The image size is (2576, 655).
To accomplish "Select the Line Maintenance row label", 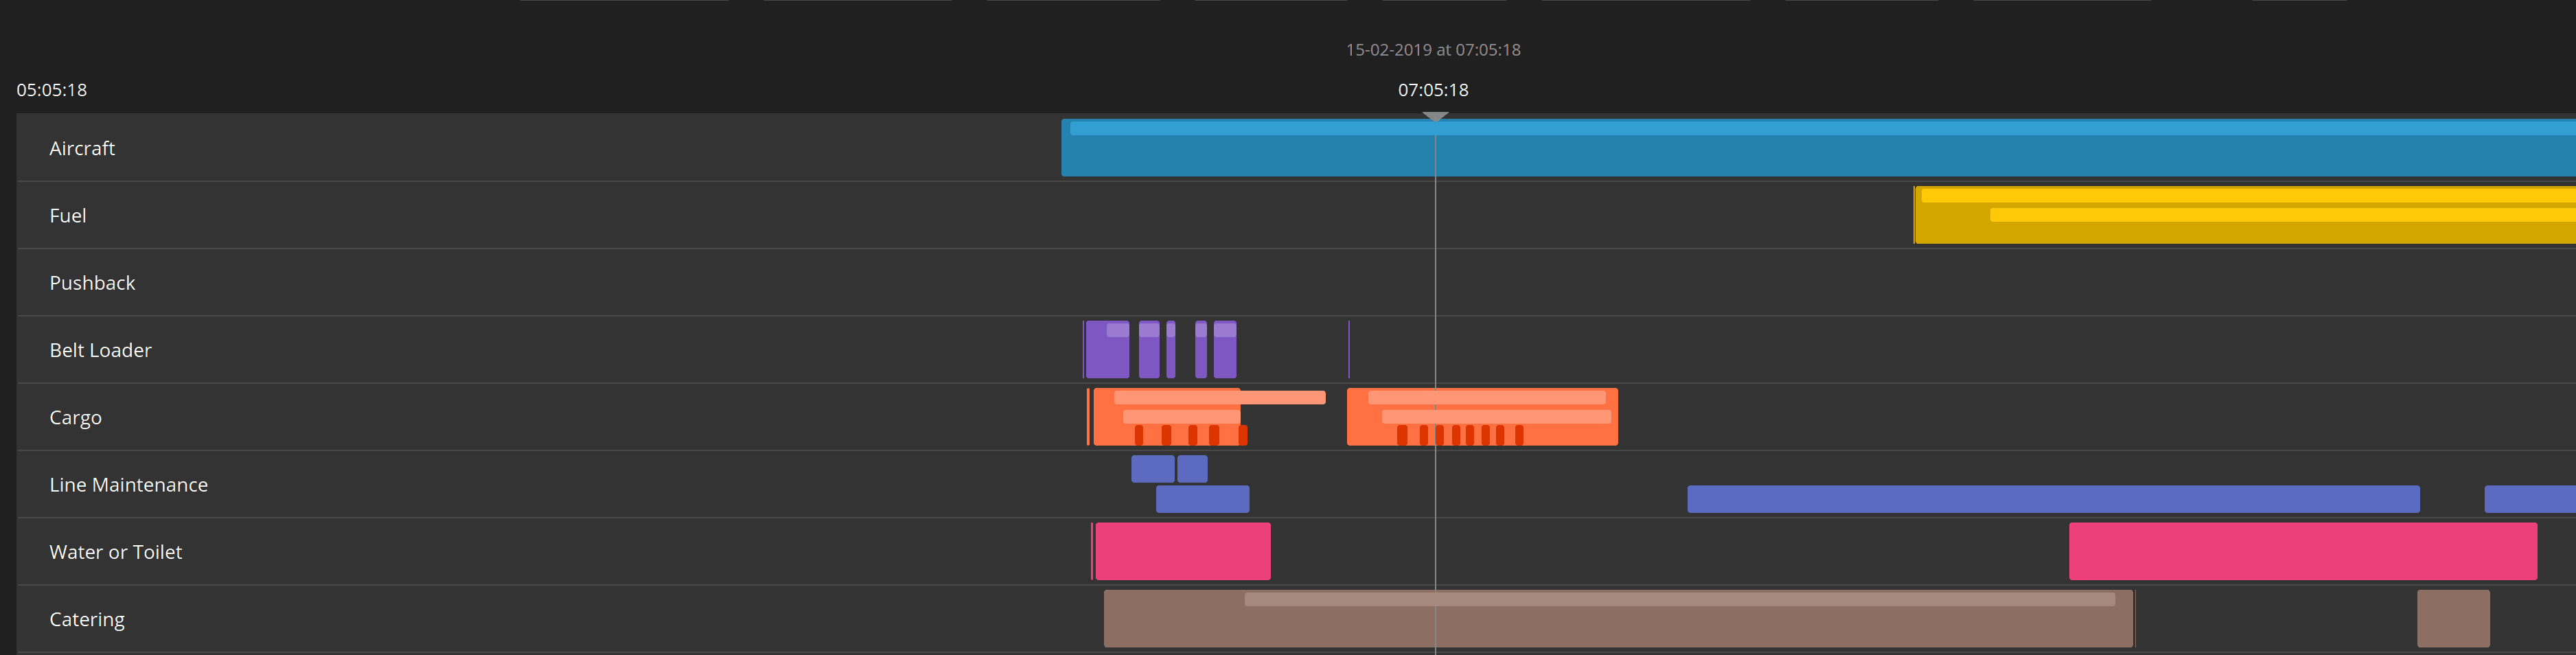I will 128,484.
